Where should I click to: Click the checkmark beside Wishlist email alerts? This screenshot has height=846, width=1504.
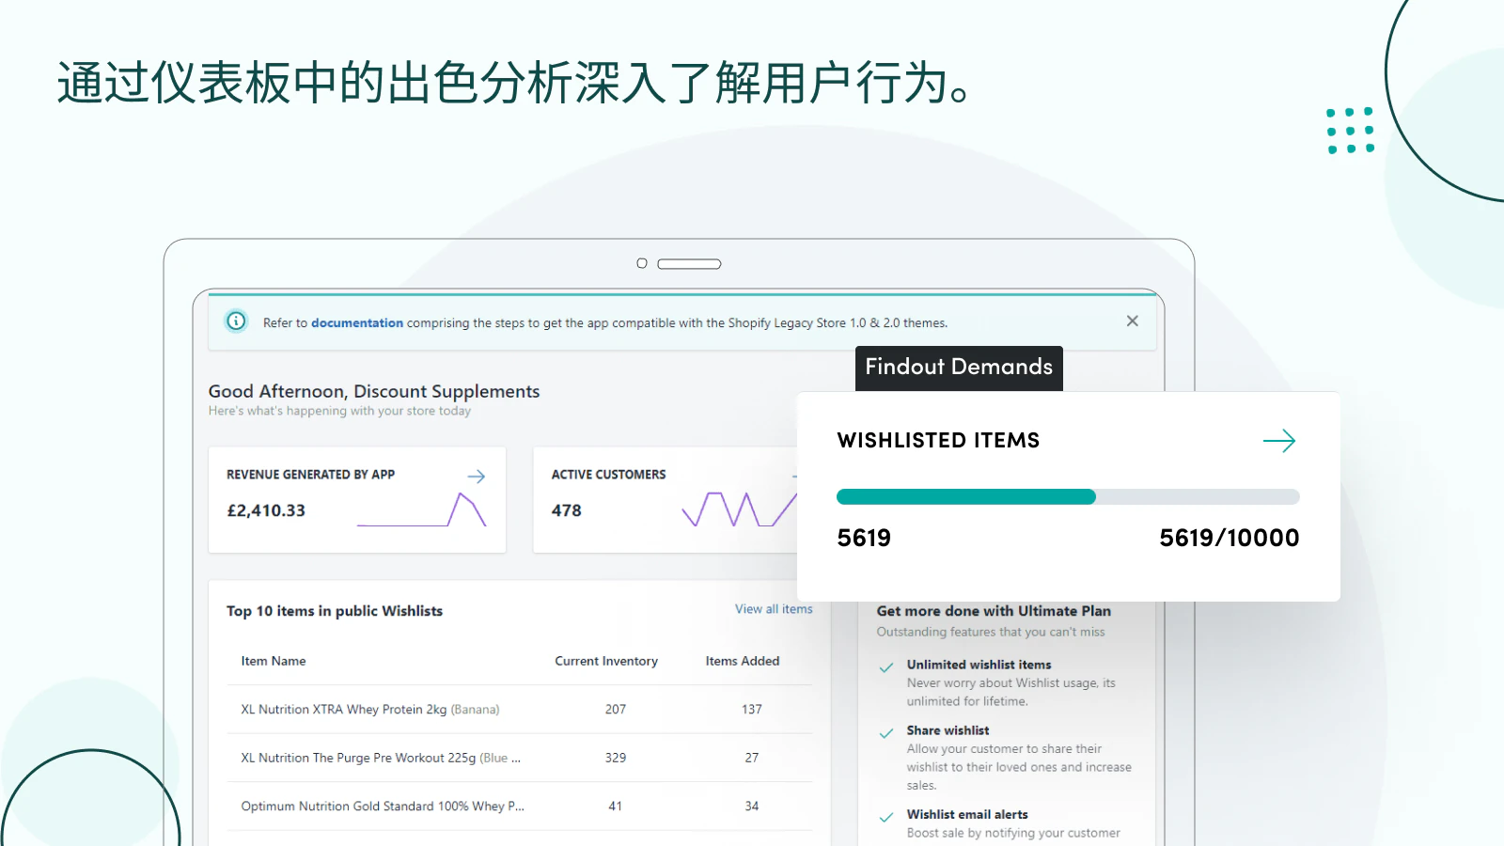coord(885,817)
